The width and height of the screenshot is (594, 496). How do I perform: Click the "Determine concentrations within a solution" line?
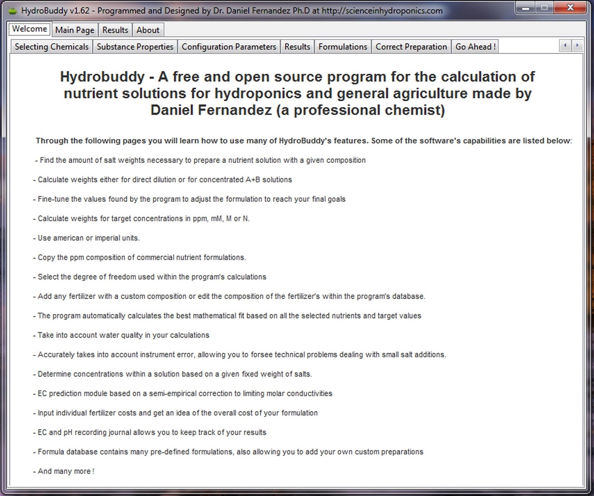pyautogui.click(x=172, y=374)
